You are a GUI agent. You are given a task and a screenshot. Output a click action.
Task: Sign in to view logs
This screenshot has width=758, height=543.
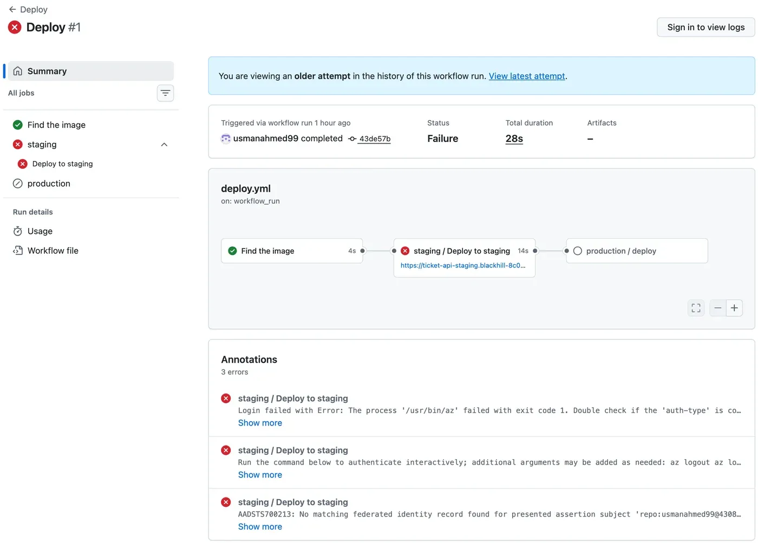[x=705, y=27]
